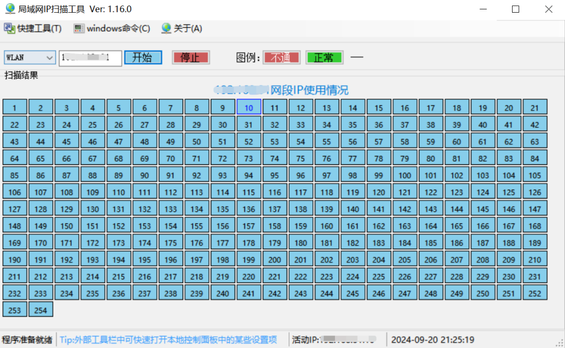Select IP cell 139
The width and height of the screenshot is (565, 348).
(327, 209)
